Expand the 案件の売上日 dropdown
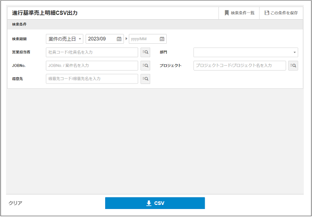 point(65,39)
